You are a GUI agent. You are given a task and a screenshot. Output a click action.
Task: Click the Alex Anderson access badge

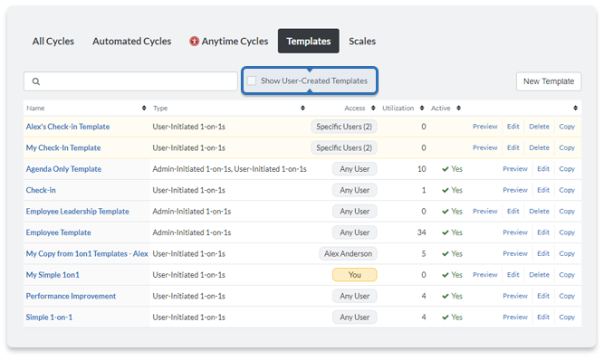point(348,253)
